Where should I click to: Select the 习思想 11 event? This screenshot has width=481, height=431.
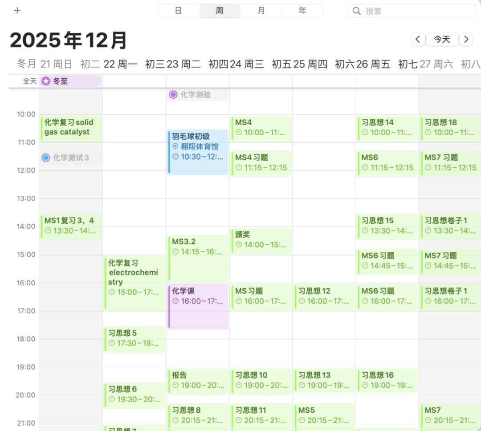click(x=261, y=415)
